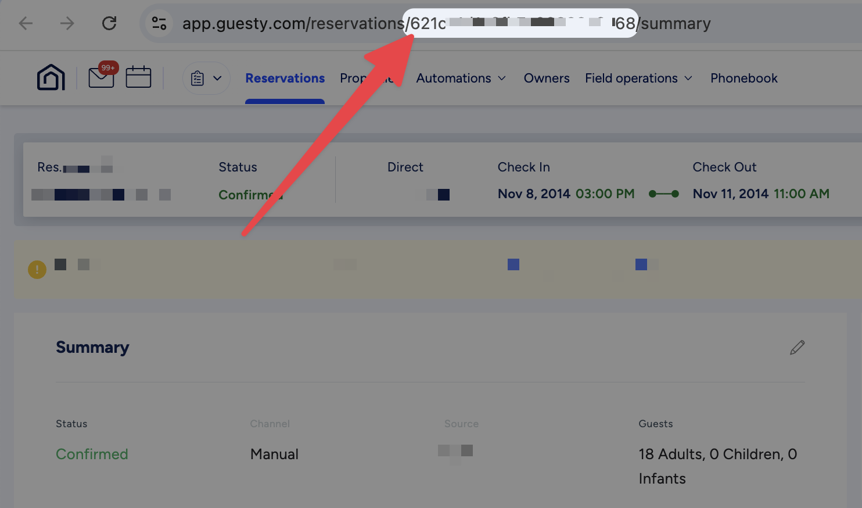This screenshot has width=862, height=508.
Task: Expand the chevron beside the clipboard icon
Action: point(217,78)
